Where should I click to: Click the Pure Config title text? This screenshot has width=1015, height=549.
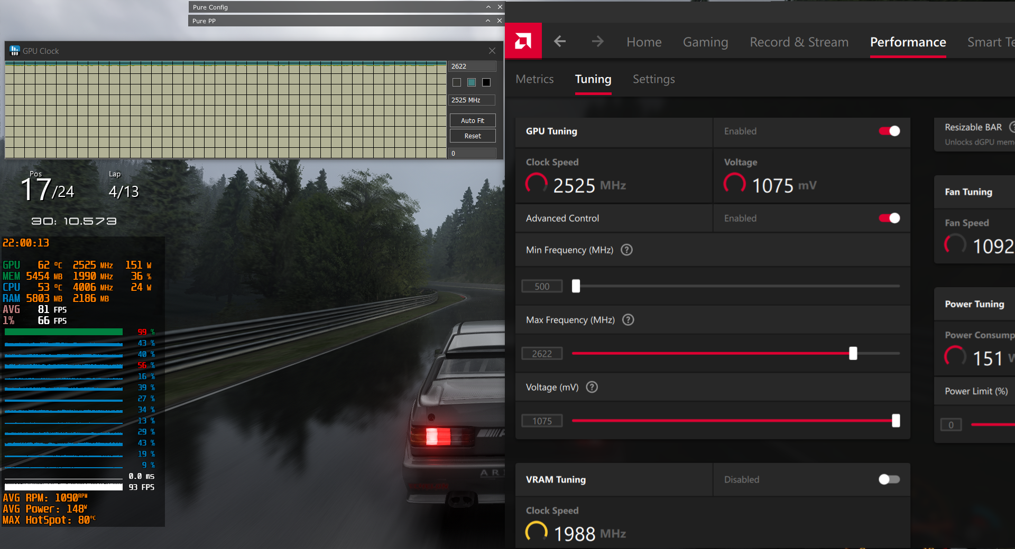point(210,7)
